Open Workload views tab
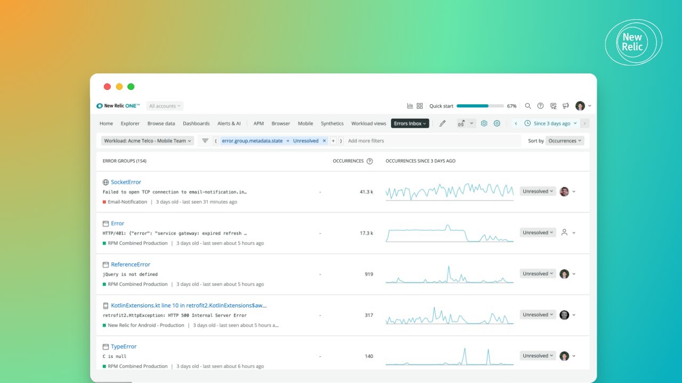The height and width of the screenshot is (383, 682). coord(369,123)
